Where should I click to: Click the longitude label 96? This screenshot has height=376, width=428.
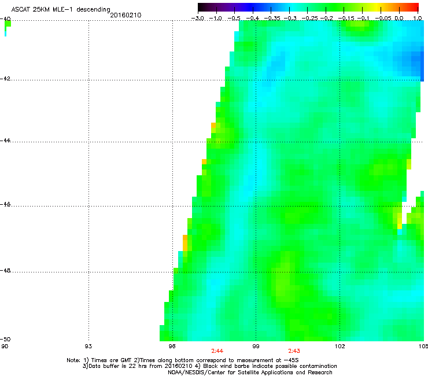[172, 346]
